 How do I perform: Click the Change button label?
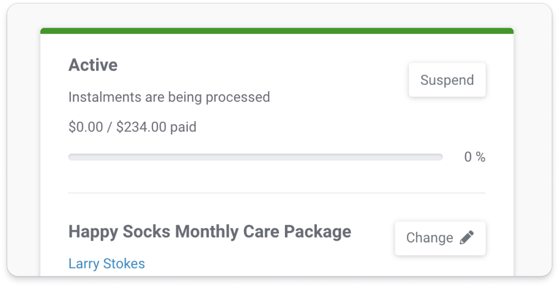429,238
